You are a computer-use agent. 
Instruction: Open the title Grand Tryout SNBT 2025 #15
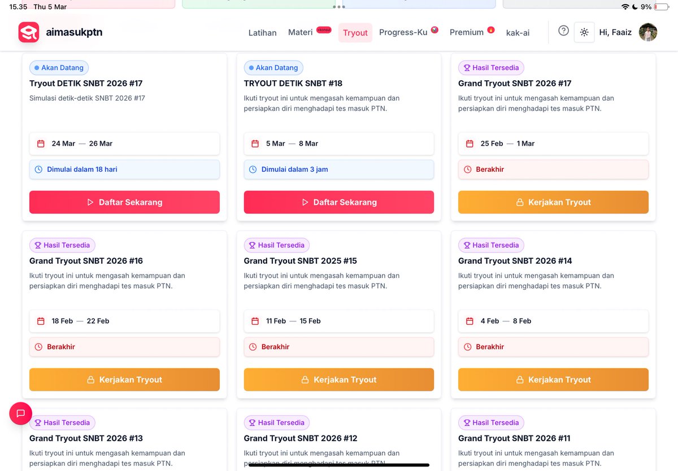coord(301,261)
